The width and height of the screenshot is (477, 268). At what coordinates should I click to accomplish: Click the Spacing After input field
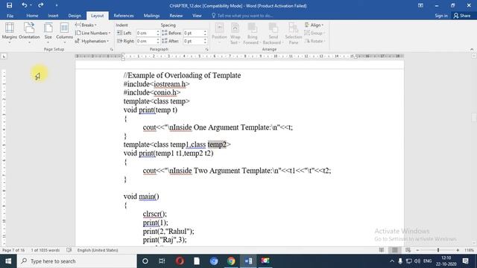(x=193, y=41)
